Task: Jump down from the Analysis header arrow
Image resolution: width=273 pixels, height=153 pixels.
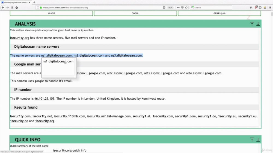Action: pos(258,24)
